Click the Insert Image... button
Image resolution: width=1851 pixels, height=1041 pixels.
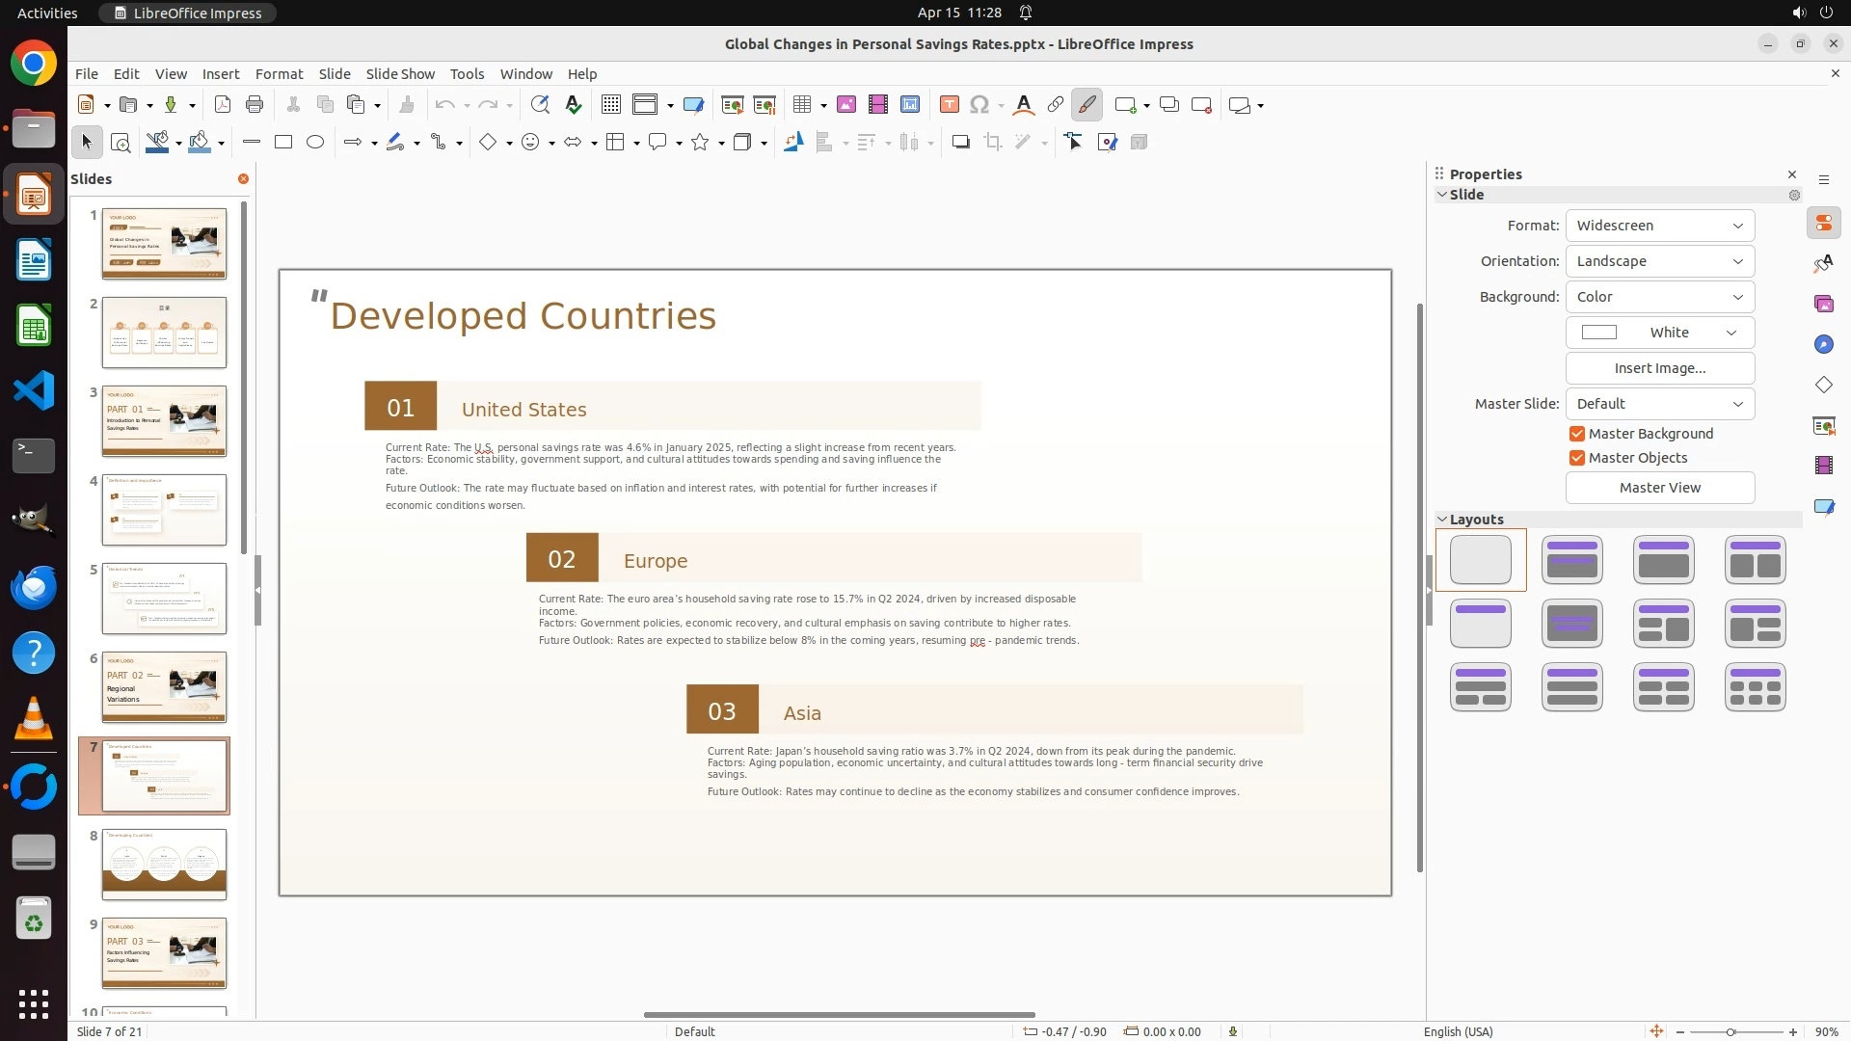(x=1659, y=368)
